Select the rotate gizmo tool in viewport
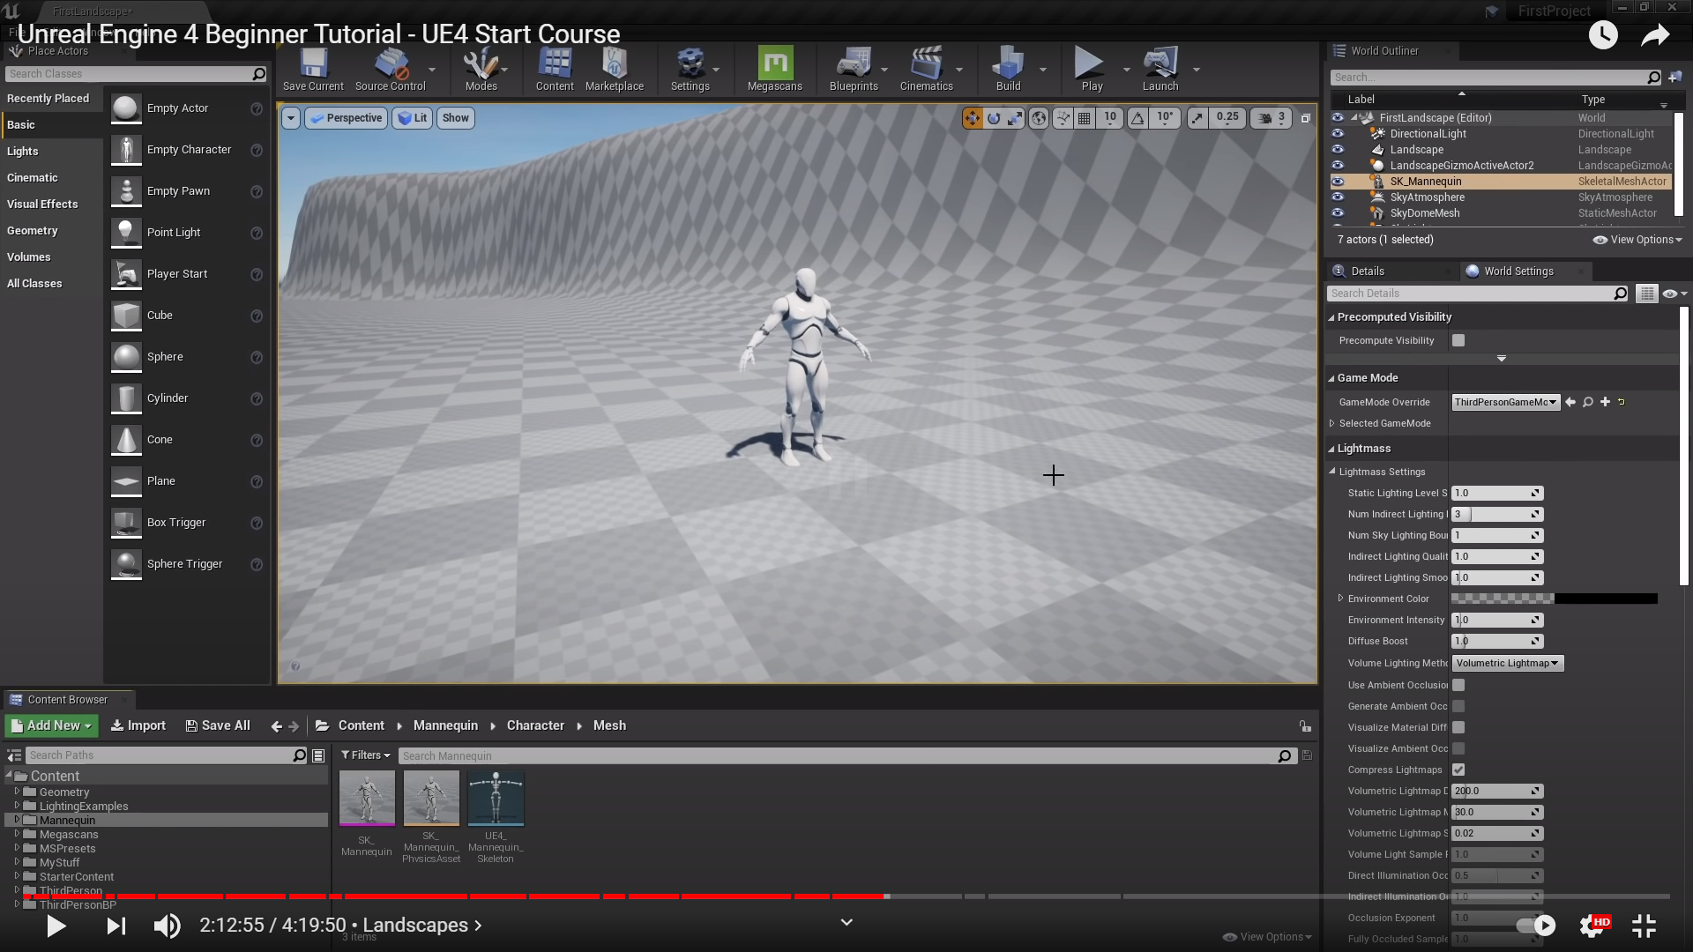This screenshot has width=1693, height=952. coord(994,118)
